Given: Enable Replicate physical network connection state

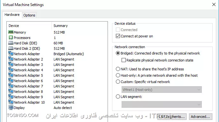Looking at the screenshot, I should point(124,60).
